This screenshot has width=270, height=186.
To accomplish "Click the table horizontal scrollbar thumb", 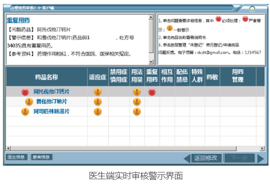I will (123, 148).
